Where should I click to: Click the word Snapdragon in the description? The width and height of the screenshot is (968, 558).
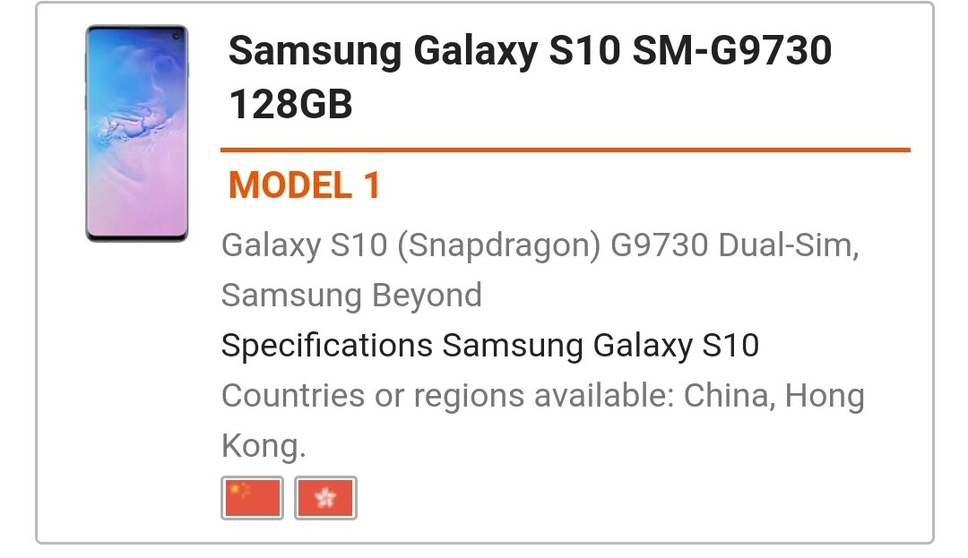pos(499,245)
